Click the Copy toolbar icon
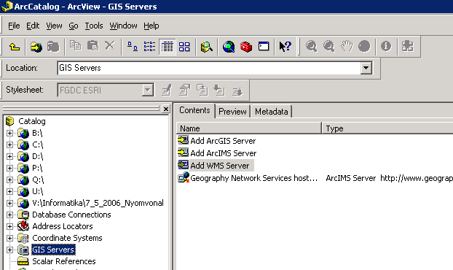Viewport: 453px width, 270px height. coord(76,46)
